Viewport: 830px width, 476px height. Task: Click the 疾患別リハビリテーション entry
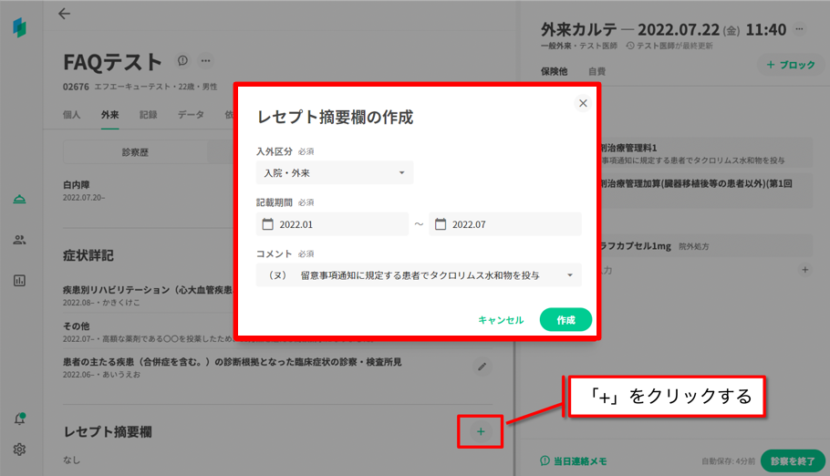(148, 295)
